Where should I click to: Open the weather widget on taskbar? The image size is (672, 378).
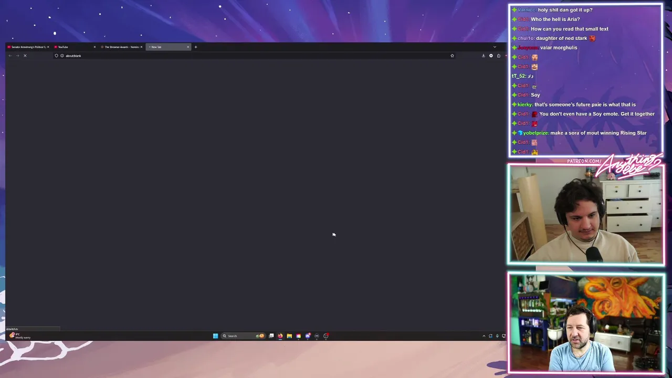coord(19,336)
